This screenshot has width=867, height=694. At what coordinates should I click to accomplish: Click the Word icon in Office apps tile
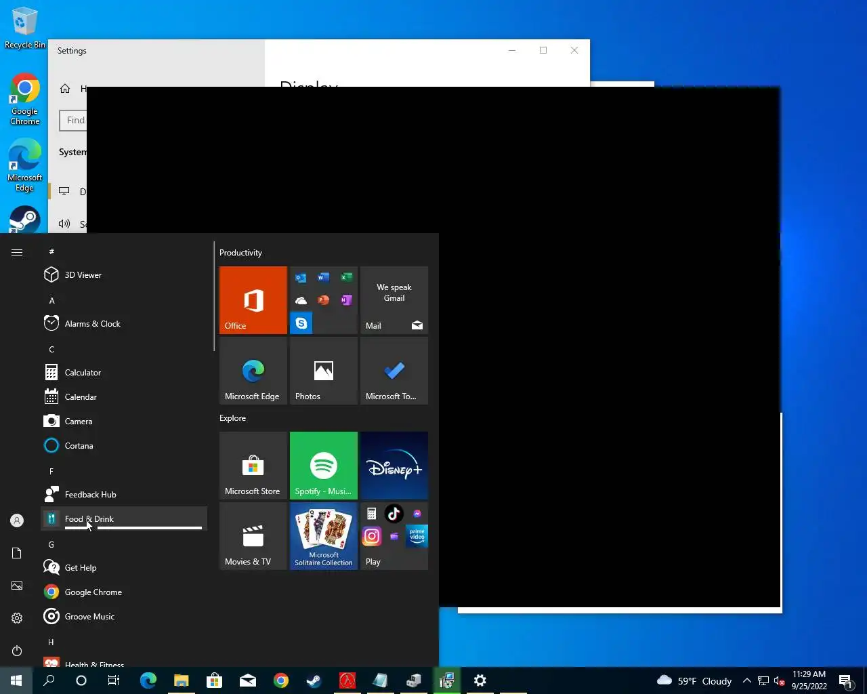[324, 277]
